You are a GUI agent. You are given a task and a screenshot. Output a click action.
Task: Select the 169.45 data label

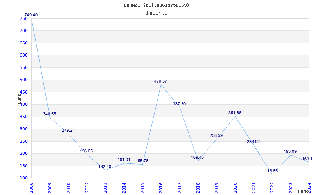(198, 158)
